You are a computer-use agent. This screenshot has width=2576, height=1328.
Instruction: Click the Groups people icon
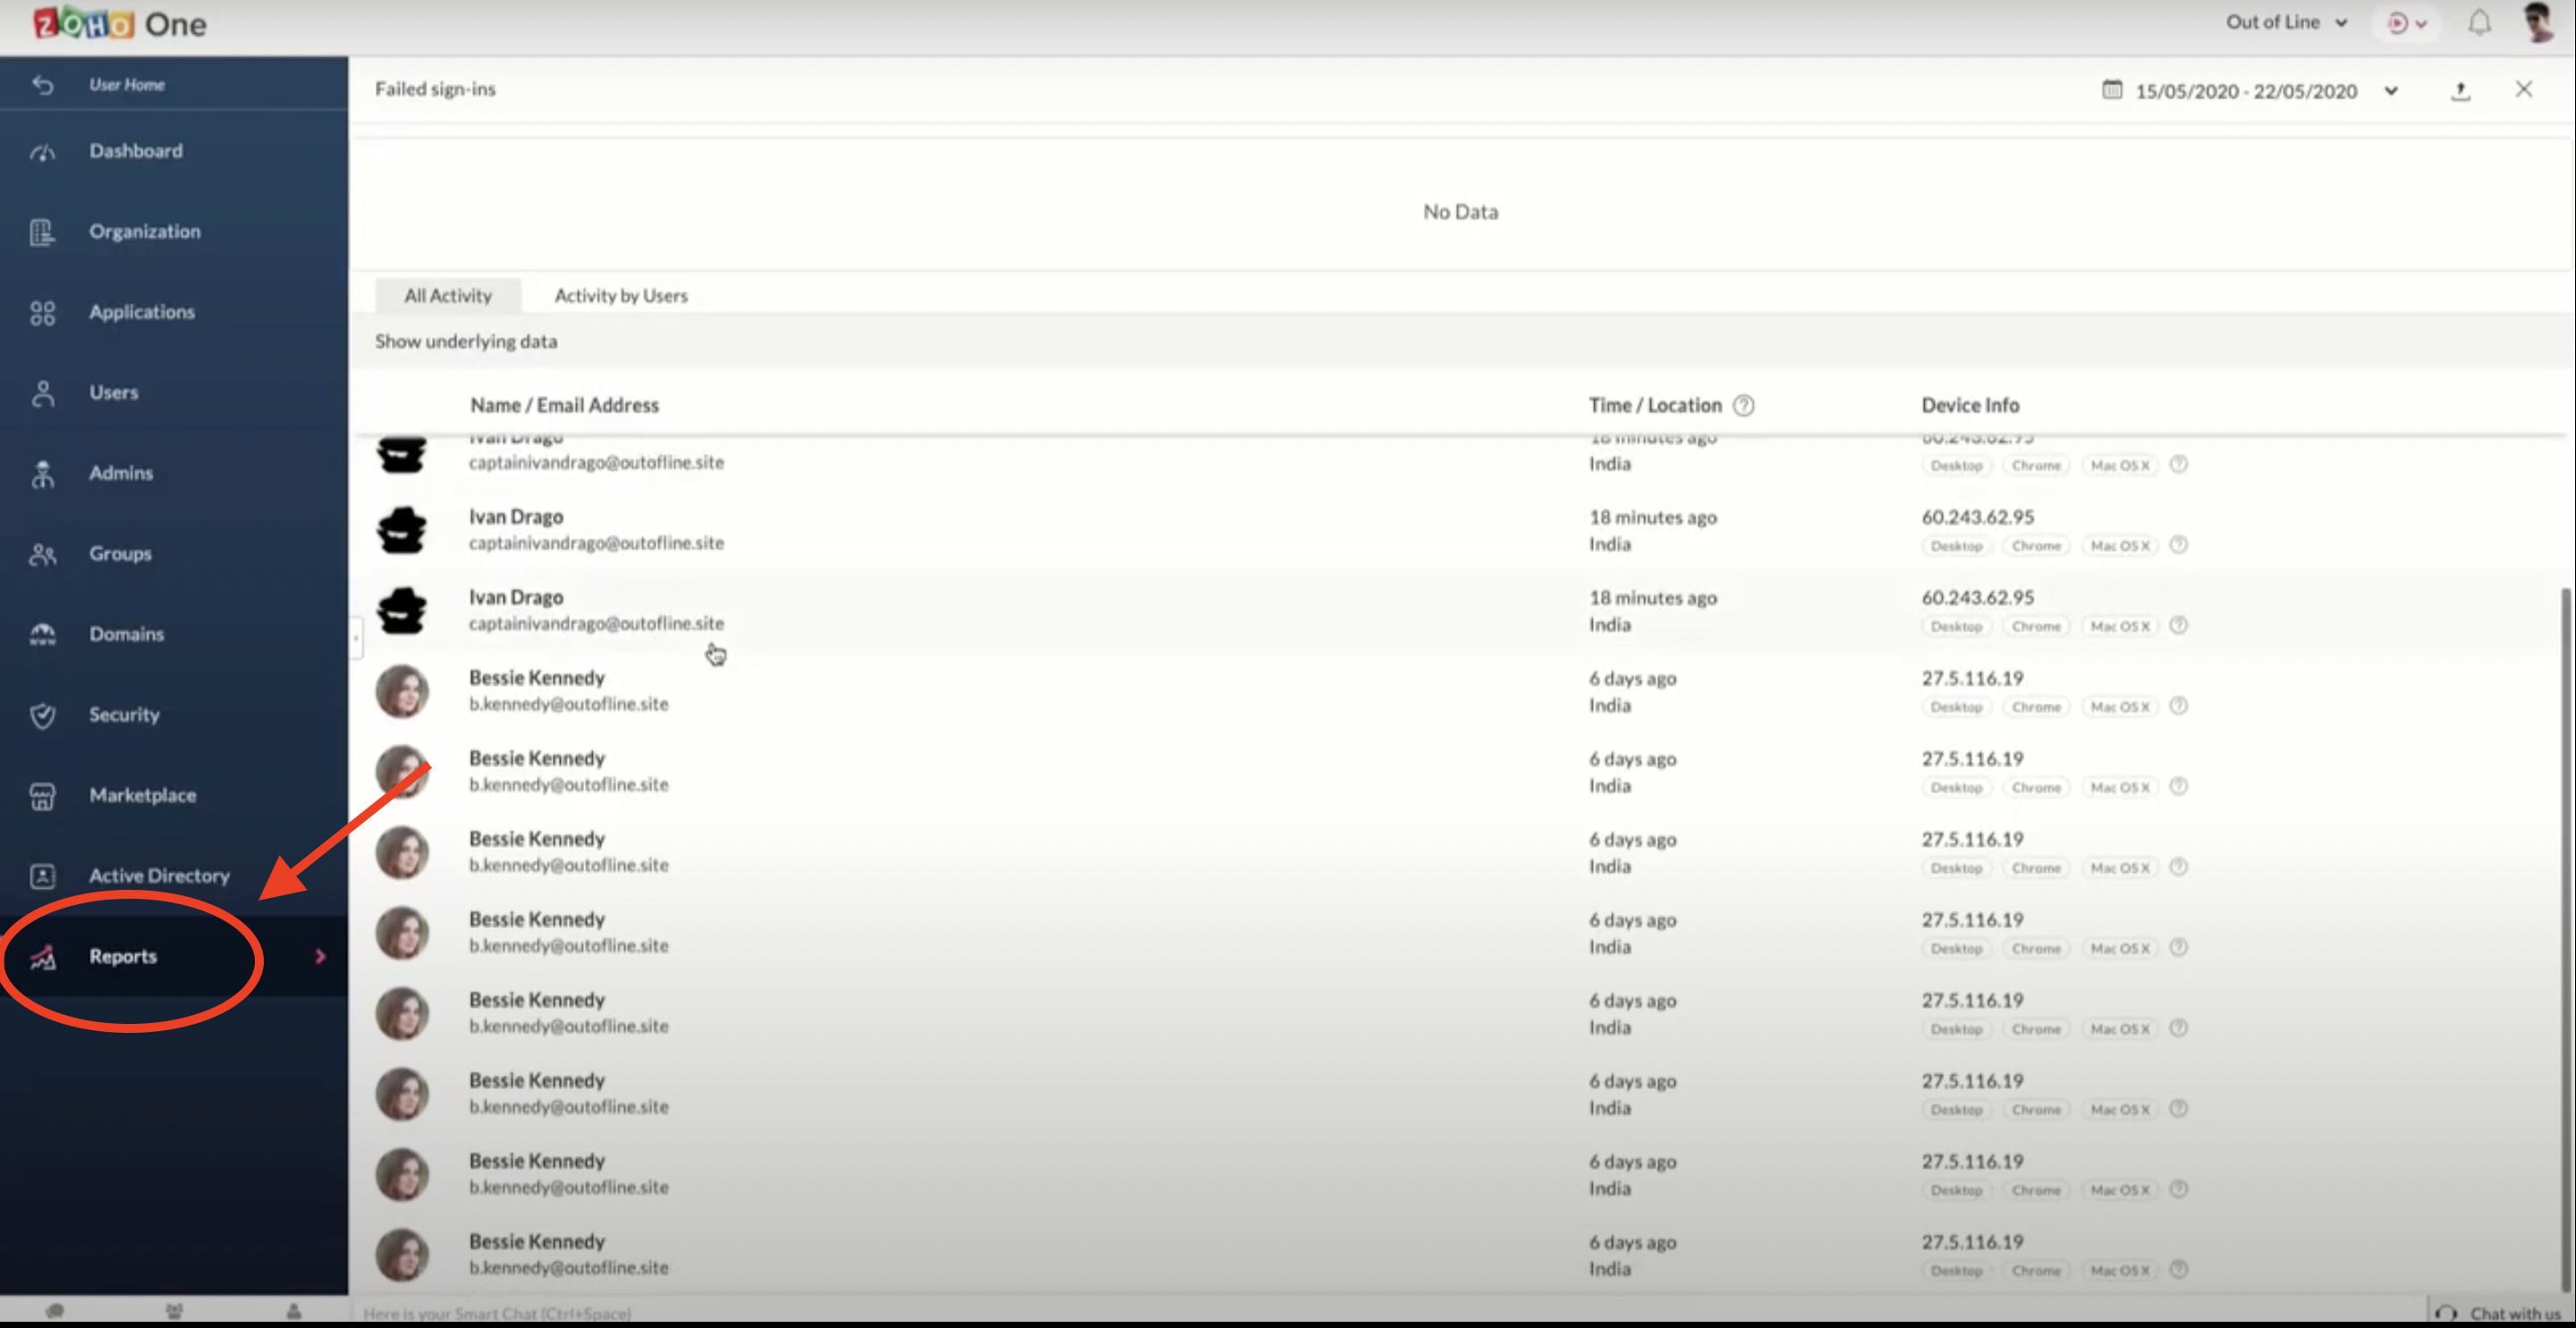(x=42, y=555)
